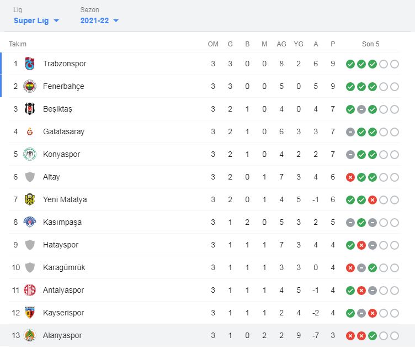Click the Takım column header
Image resolution: width=415 pixels, height=348 pixels.
click(18, 44)
